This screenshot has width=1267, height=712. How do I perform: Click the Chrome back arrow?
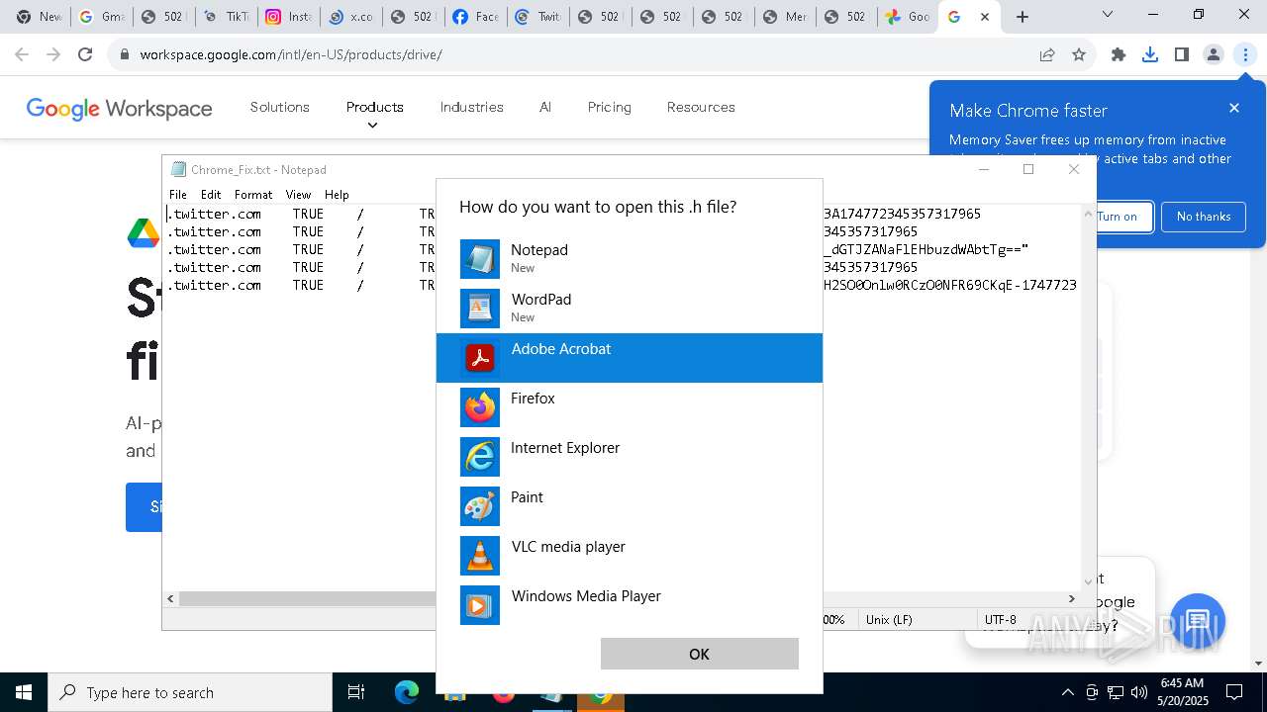(22, 54)
